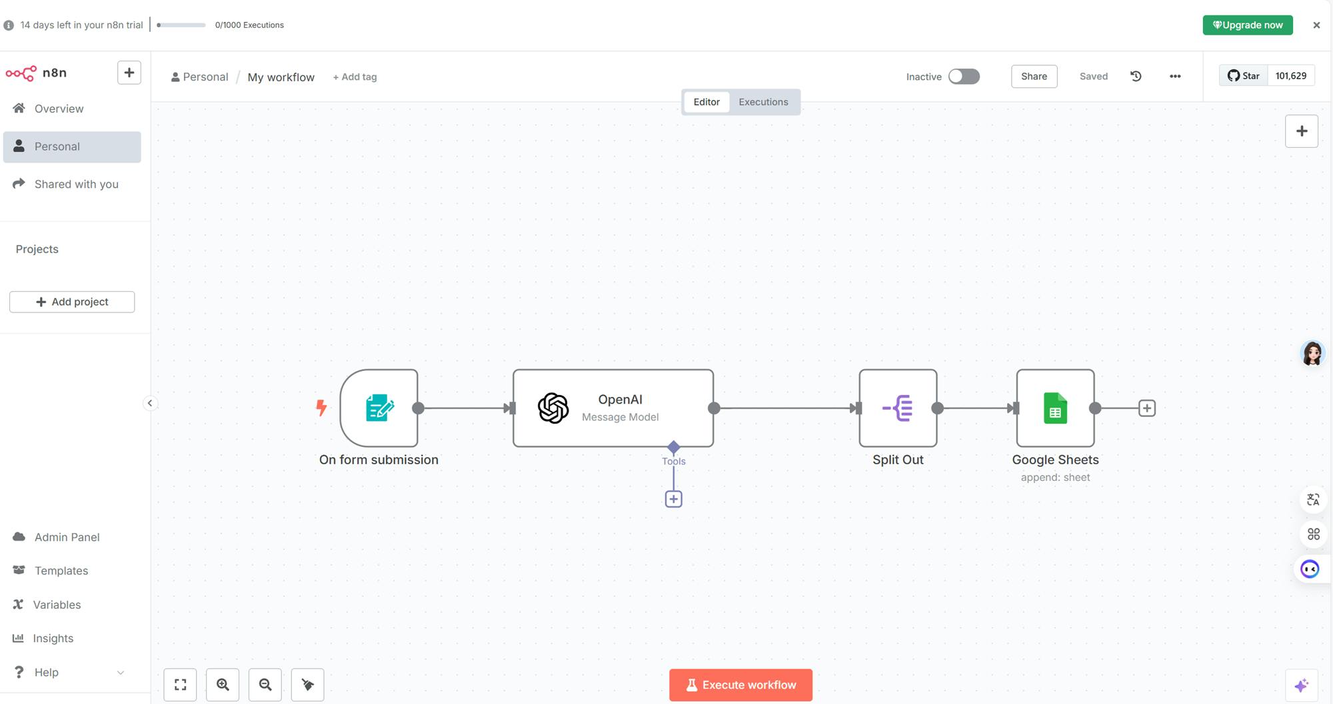Screen dimensions: 1333x704
Task: Open Insights
Action: [72, 638]
